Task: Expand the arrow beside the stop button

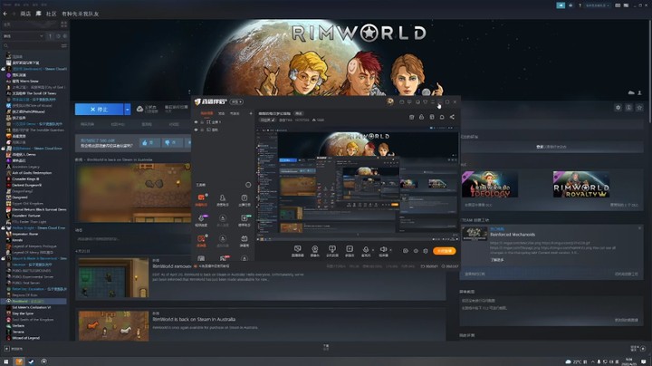Action: [x=128, y=110]
